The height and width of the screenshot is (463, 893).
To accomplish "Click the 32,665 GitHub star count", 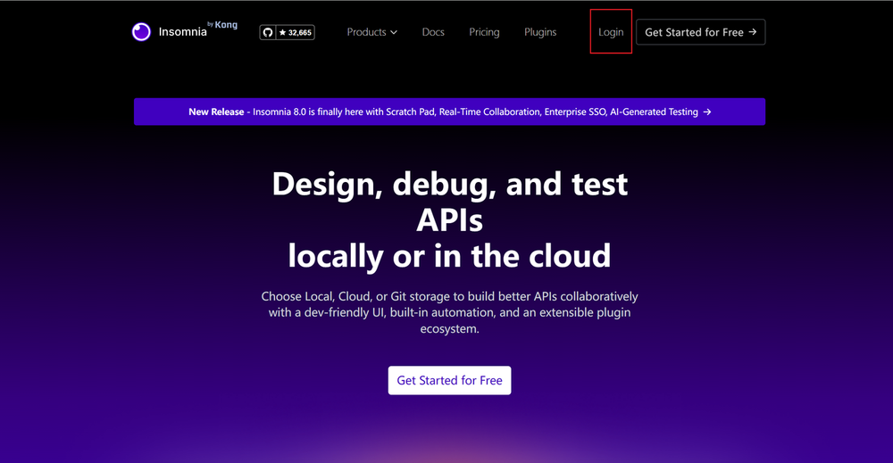I will pos(300,33).
